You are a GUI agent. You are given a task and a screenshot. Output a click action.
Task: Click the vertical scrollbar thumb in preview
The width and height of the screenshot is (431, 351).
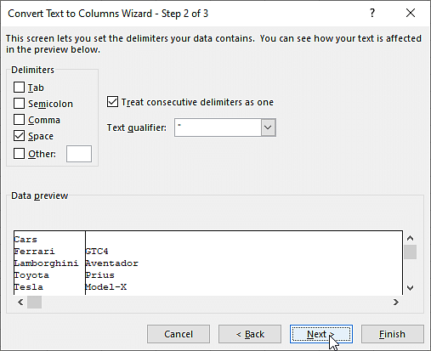point(410,252)
